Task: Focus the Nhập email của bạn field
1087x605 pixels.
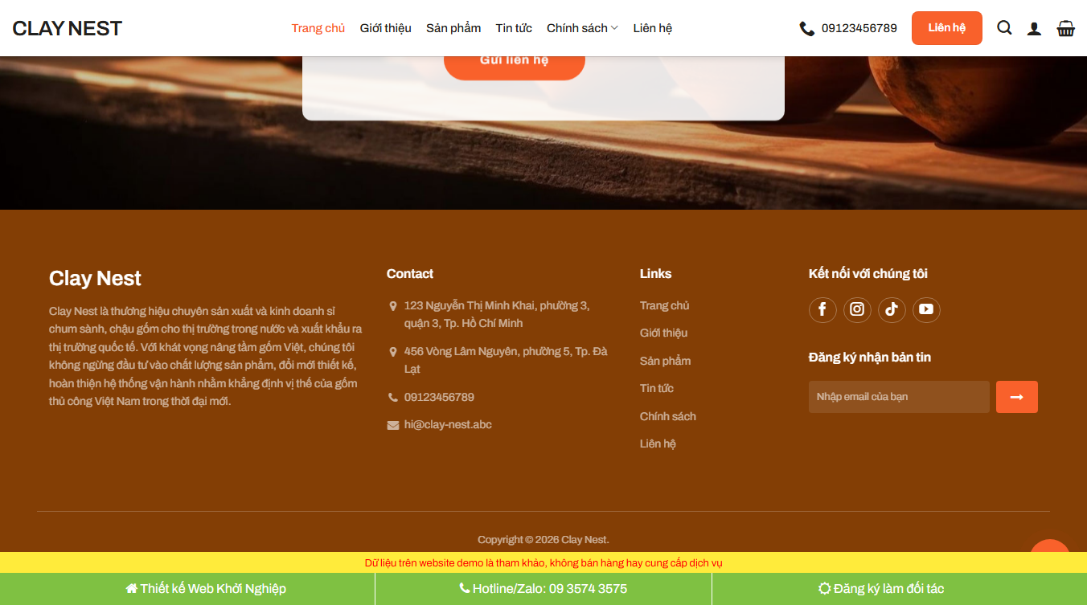Action: [x=899, y=397]
